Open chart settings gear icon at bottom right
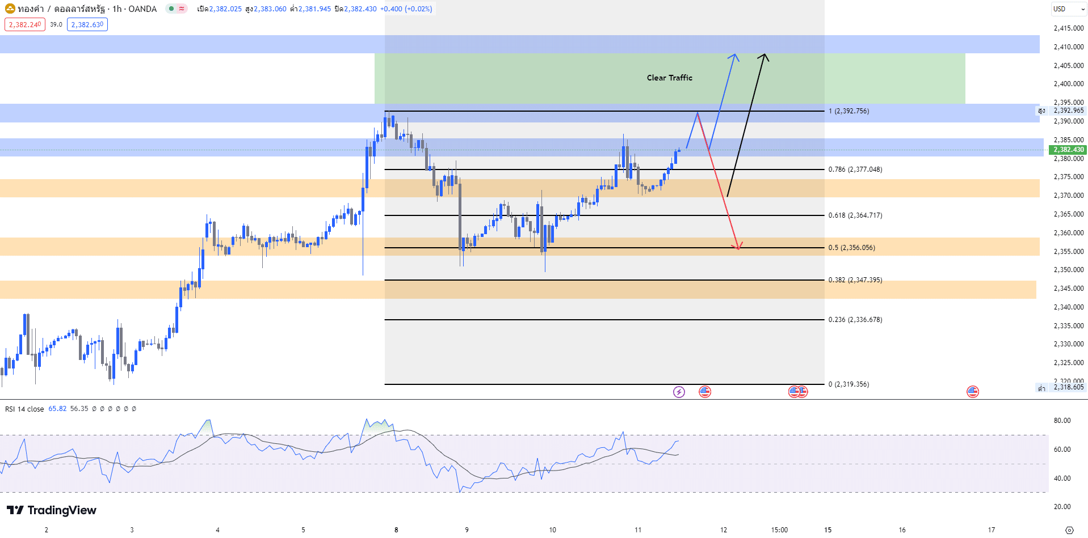This screenshot has width=1088, height=538. [1069, 530]
